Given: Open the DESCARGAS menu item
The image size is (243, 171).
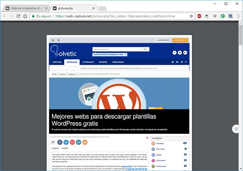Looking at the screenshot, I should point(118,62).
